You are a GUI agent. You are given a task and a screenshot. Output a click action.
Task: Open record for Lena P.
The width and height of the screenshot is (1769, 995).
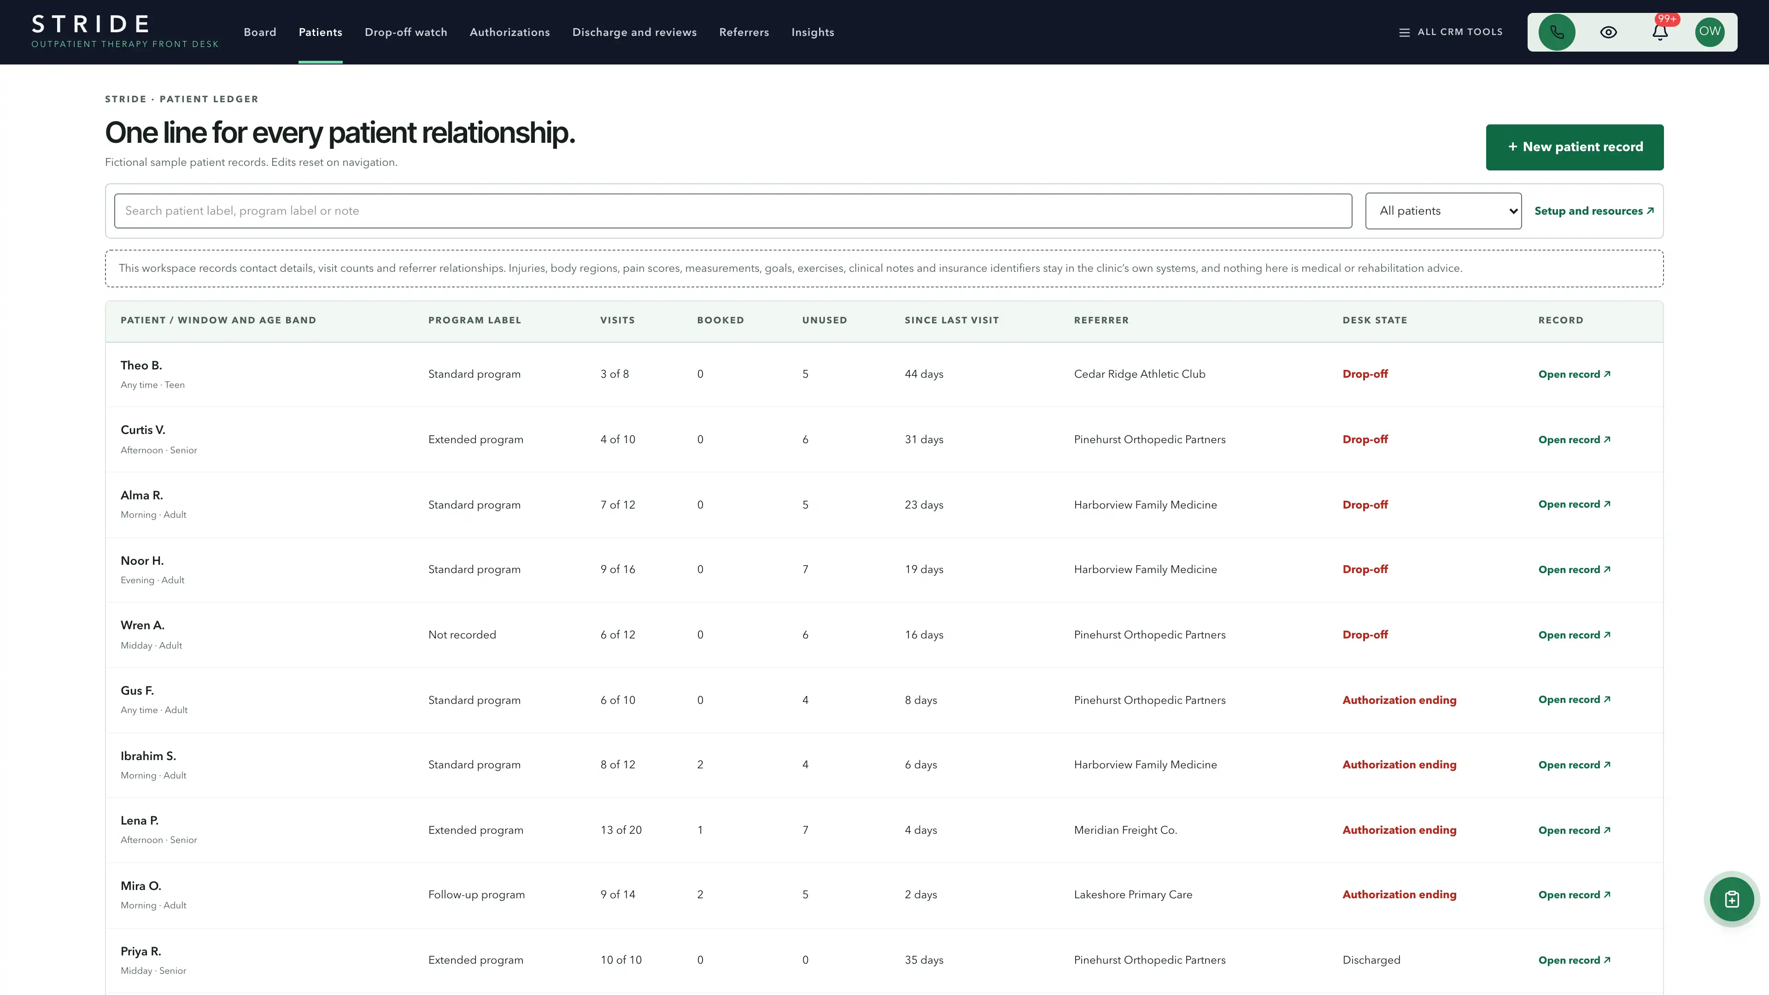(x=1574, y=830)
